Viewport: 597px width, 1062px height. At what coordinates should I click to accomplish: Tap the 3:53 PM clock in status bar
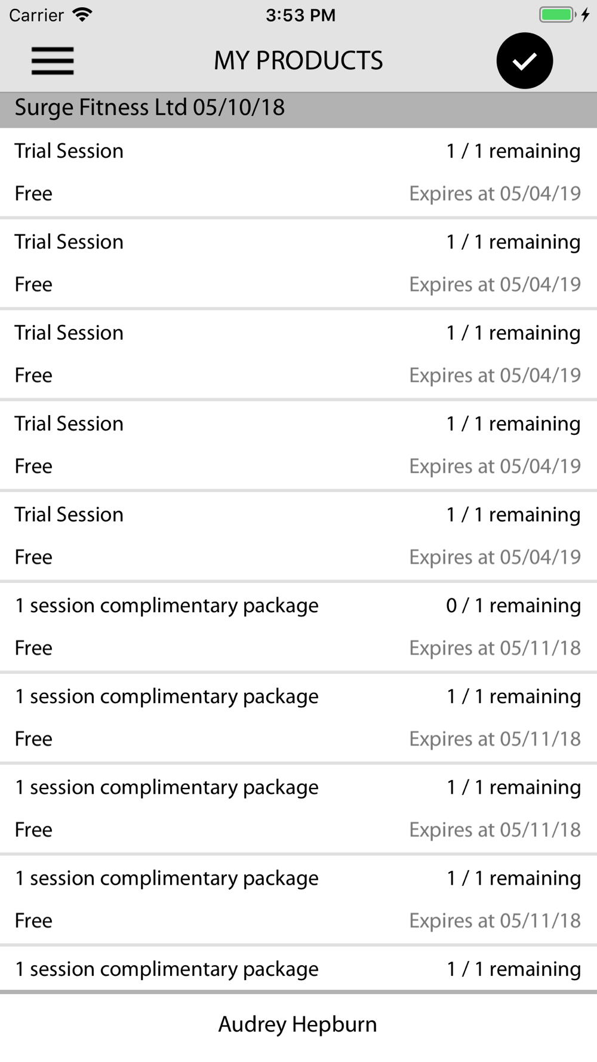[x=300, y=15]
